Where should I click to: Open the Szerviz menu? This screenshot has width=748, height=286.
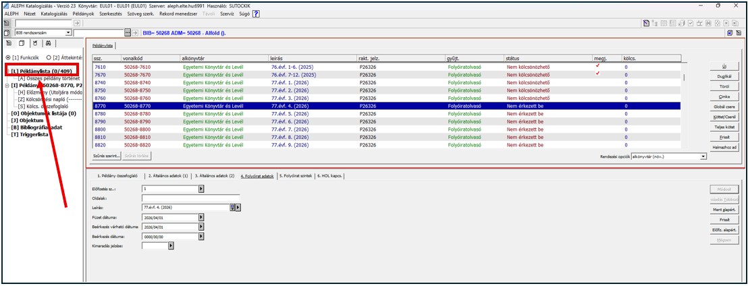pos(227,13)
